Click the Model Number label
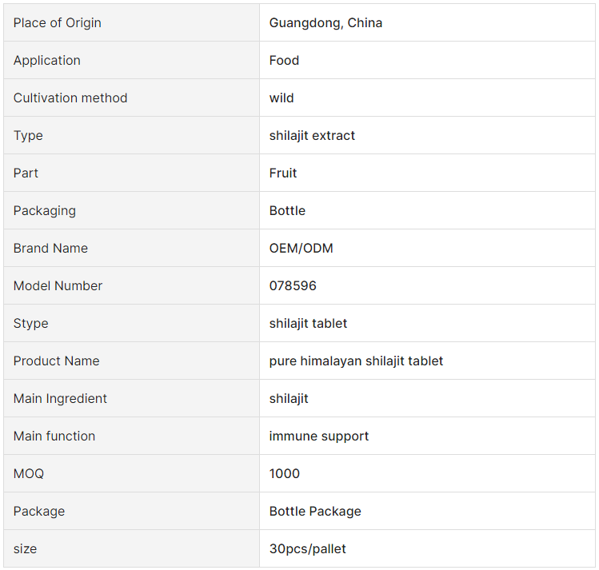The height and width of the screenshot is (570, 599). [x=58, y=285]
